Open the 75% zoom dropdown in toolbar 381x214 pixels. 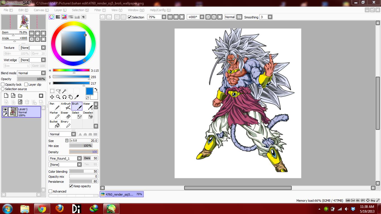pos(164,17)
